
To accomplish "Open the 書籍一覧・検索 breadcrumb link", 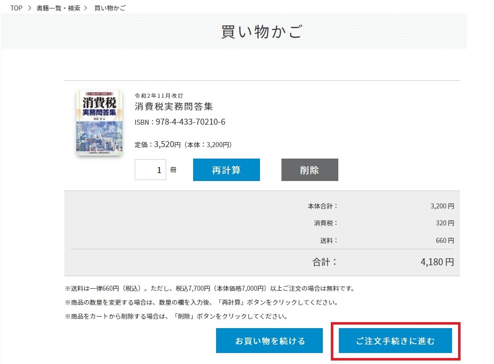I will pyautogui.click(x=58, y=8).
